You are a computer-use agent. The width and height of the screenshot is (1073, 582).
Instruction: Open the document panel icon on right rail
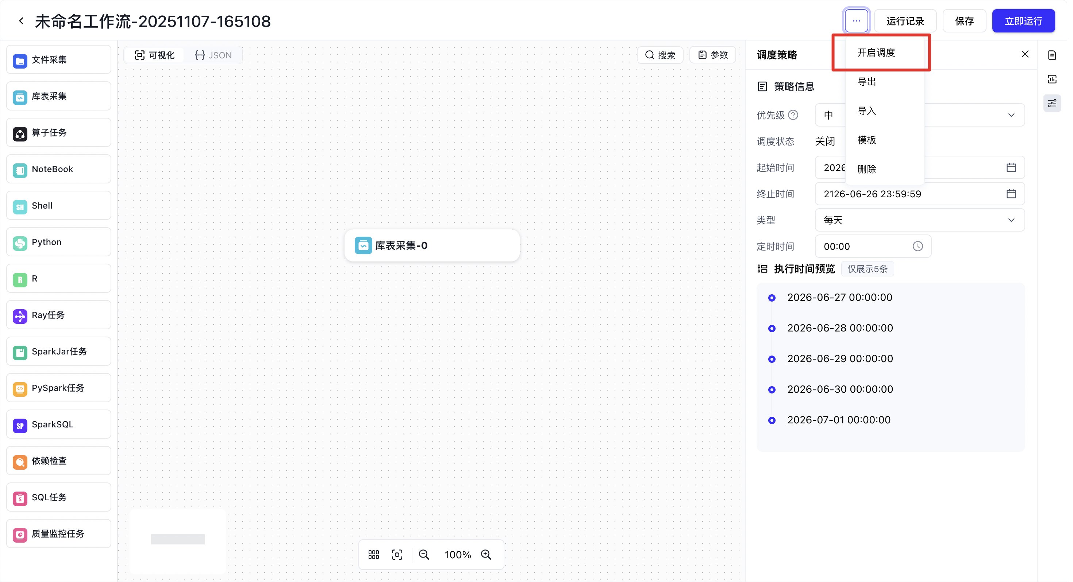coord(1057,55)
